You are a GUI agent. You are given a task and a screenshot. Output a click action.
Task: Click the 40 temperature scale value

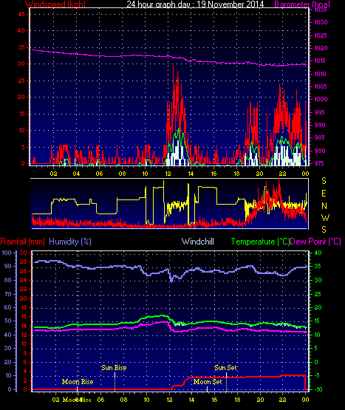click(x=318, y=253)
